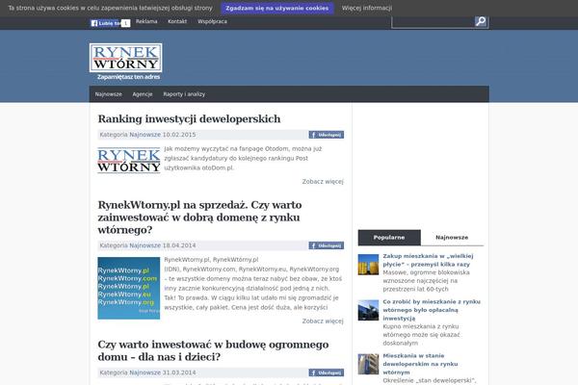Share 'Czy warto inwestować w budowę' on Facebook
The image size is (578, 385).
tap(327, 372)
